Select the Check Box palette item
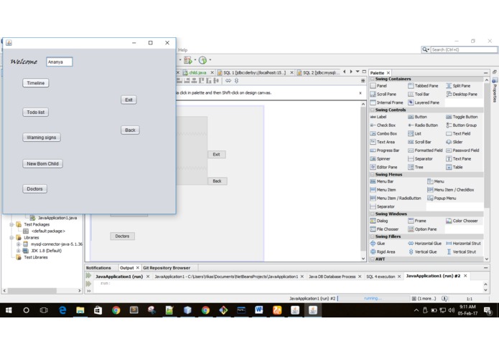 383,125
